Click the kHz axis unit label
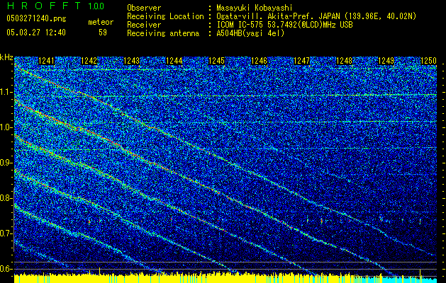 pos(6,57)
